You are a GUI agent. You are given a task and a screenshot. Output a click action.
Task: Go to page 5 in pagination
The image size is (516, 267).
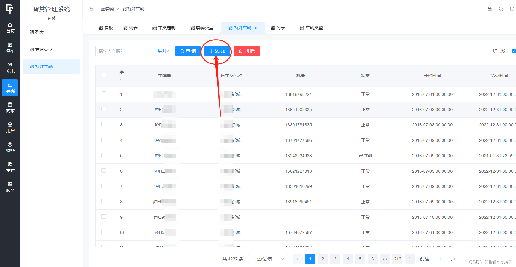[x=360, y=259]
